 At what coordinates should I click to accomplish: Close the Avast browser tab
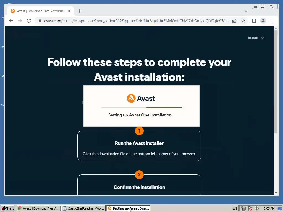69,11
